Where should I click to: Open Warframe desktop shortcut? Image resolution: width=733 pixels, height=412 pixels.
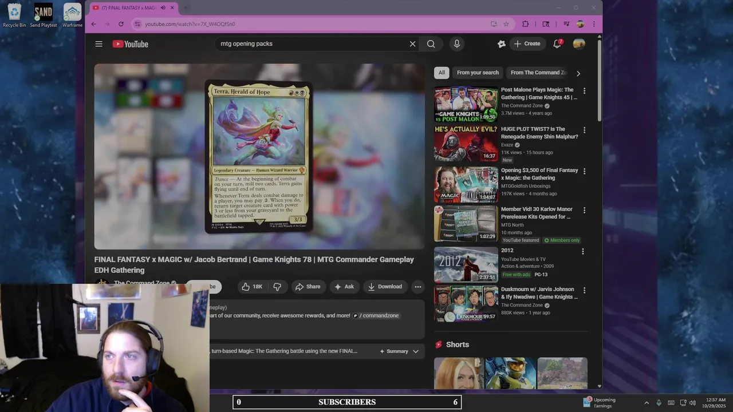72,15
